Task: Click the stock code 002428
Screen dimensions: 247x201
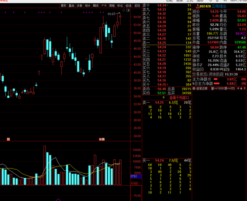Action: 205,6
